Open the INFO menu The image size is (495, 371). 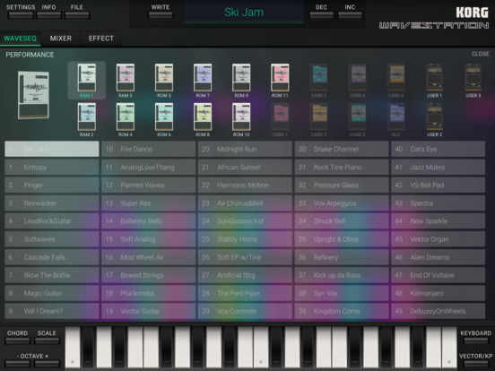(49, 14)
